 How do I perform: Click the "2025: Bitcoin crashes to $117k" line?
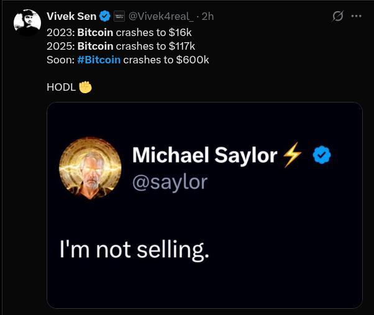coord(121,45)
